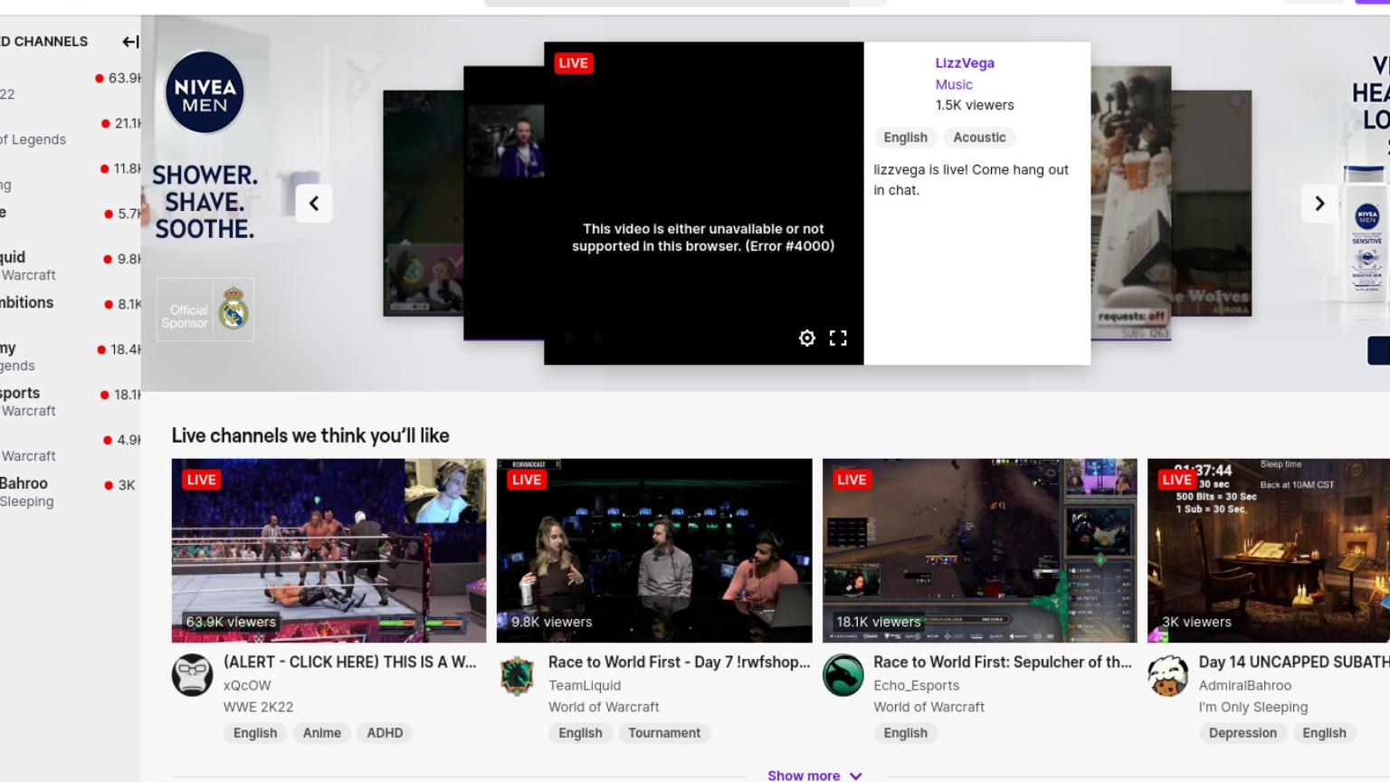Select Depression tag

tap(1242, 733)
